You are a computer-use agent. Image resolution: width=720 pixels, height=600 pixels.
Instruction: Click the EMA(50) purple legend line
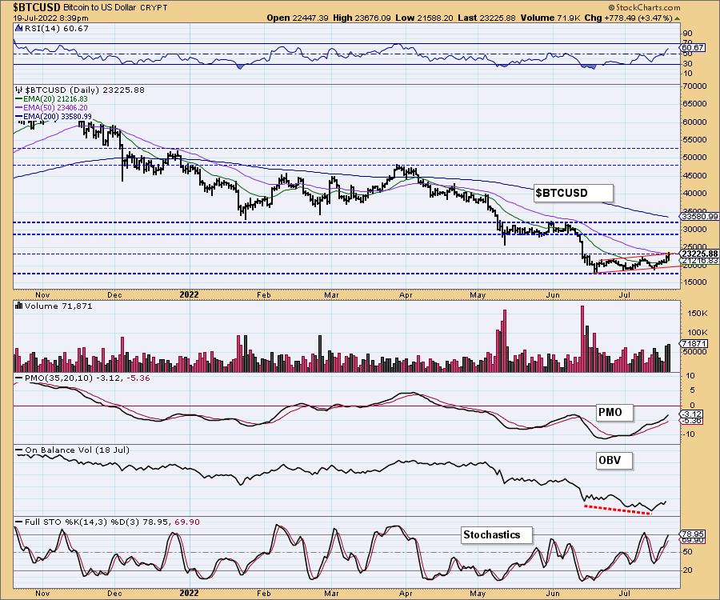coord(19,108)
